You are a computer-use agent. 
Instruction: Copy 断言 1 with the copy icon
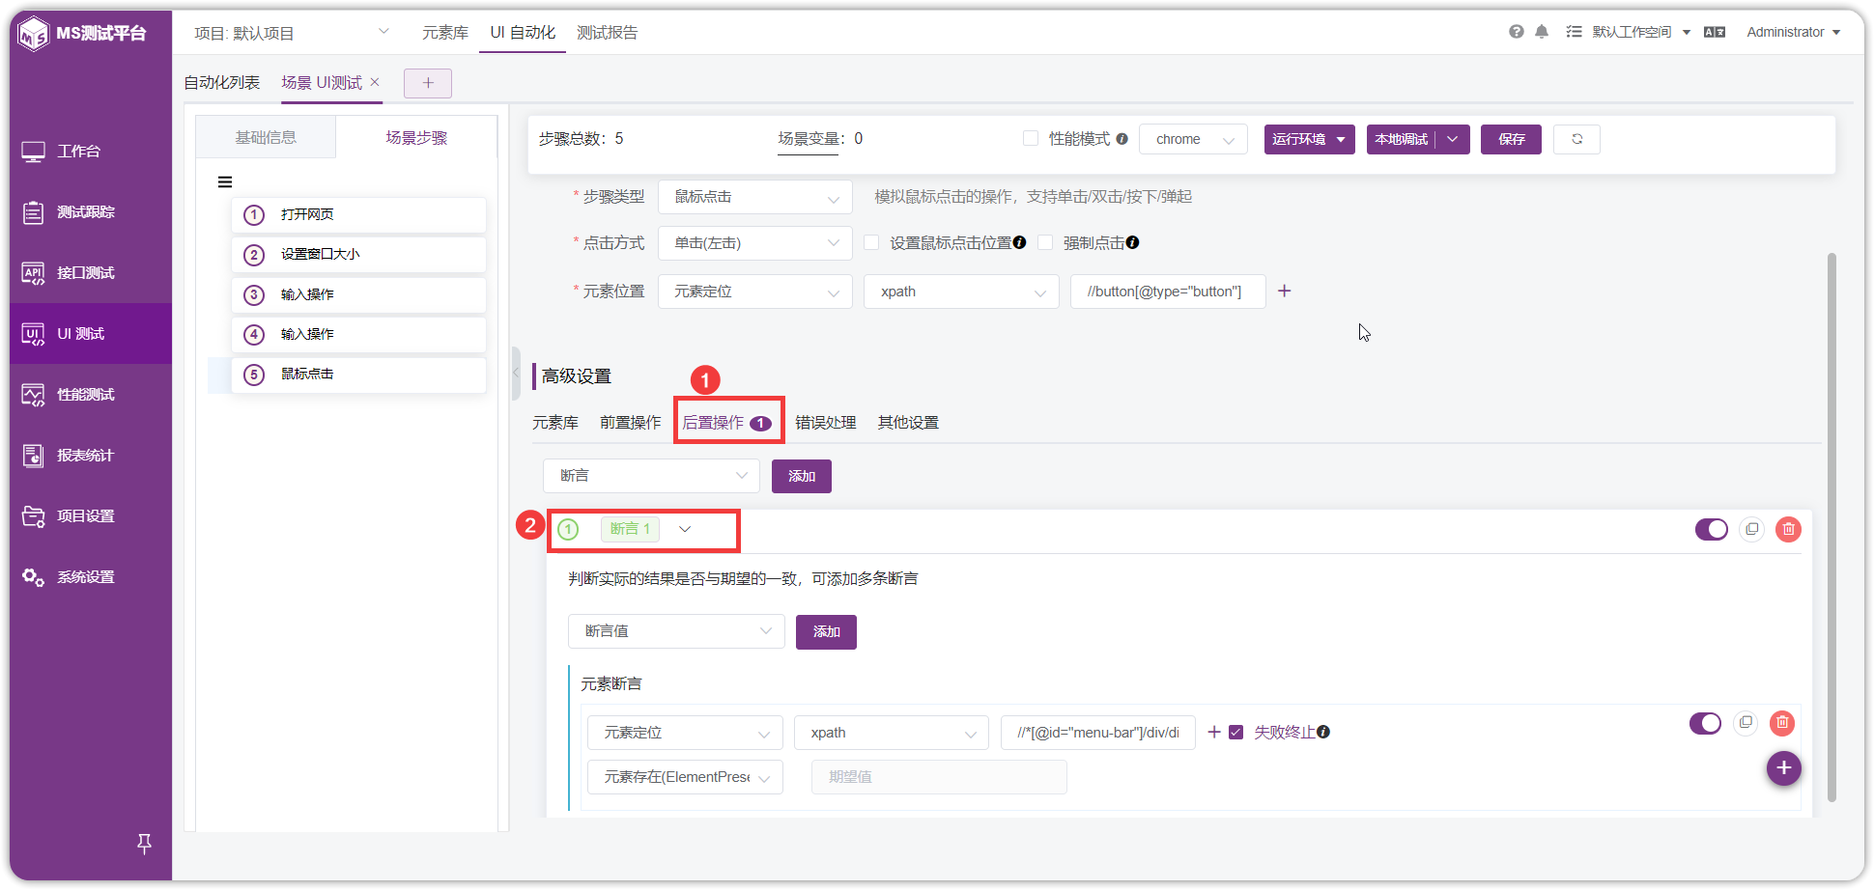click(1752, 529)
